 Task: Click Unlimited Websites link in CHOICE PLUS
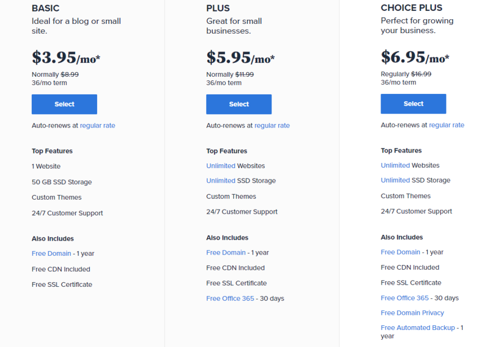[396, 165]
